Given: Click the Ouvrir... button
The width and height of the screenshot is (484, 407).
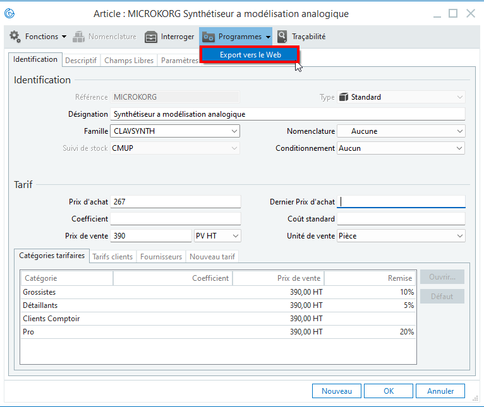Looking at the screenshot, I should [442, 277].
